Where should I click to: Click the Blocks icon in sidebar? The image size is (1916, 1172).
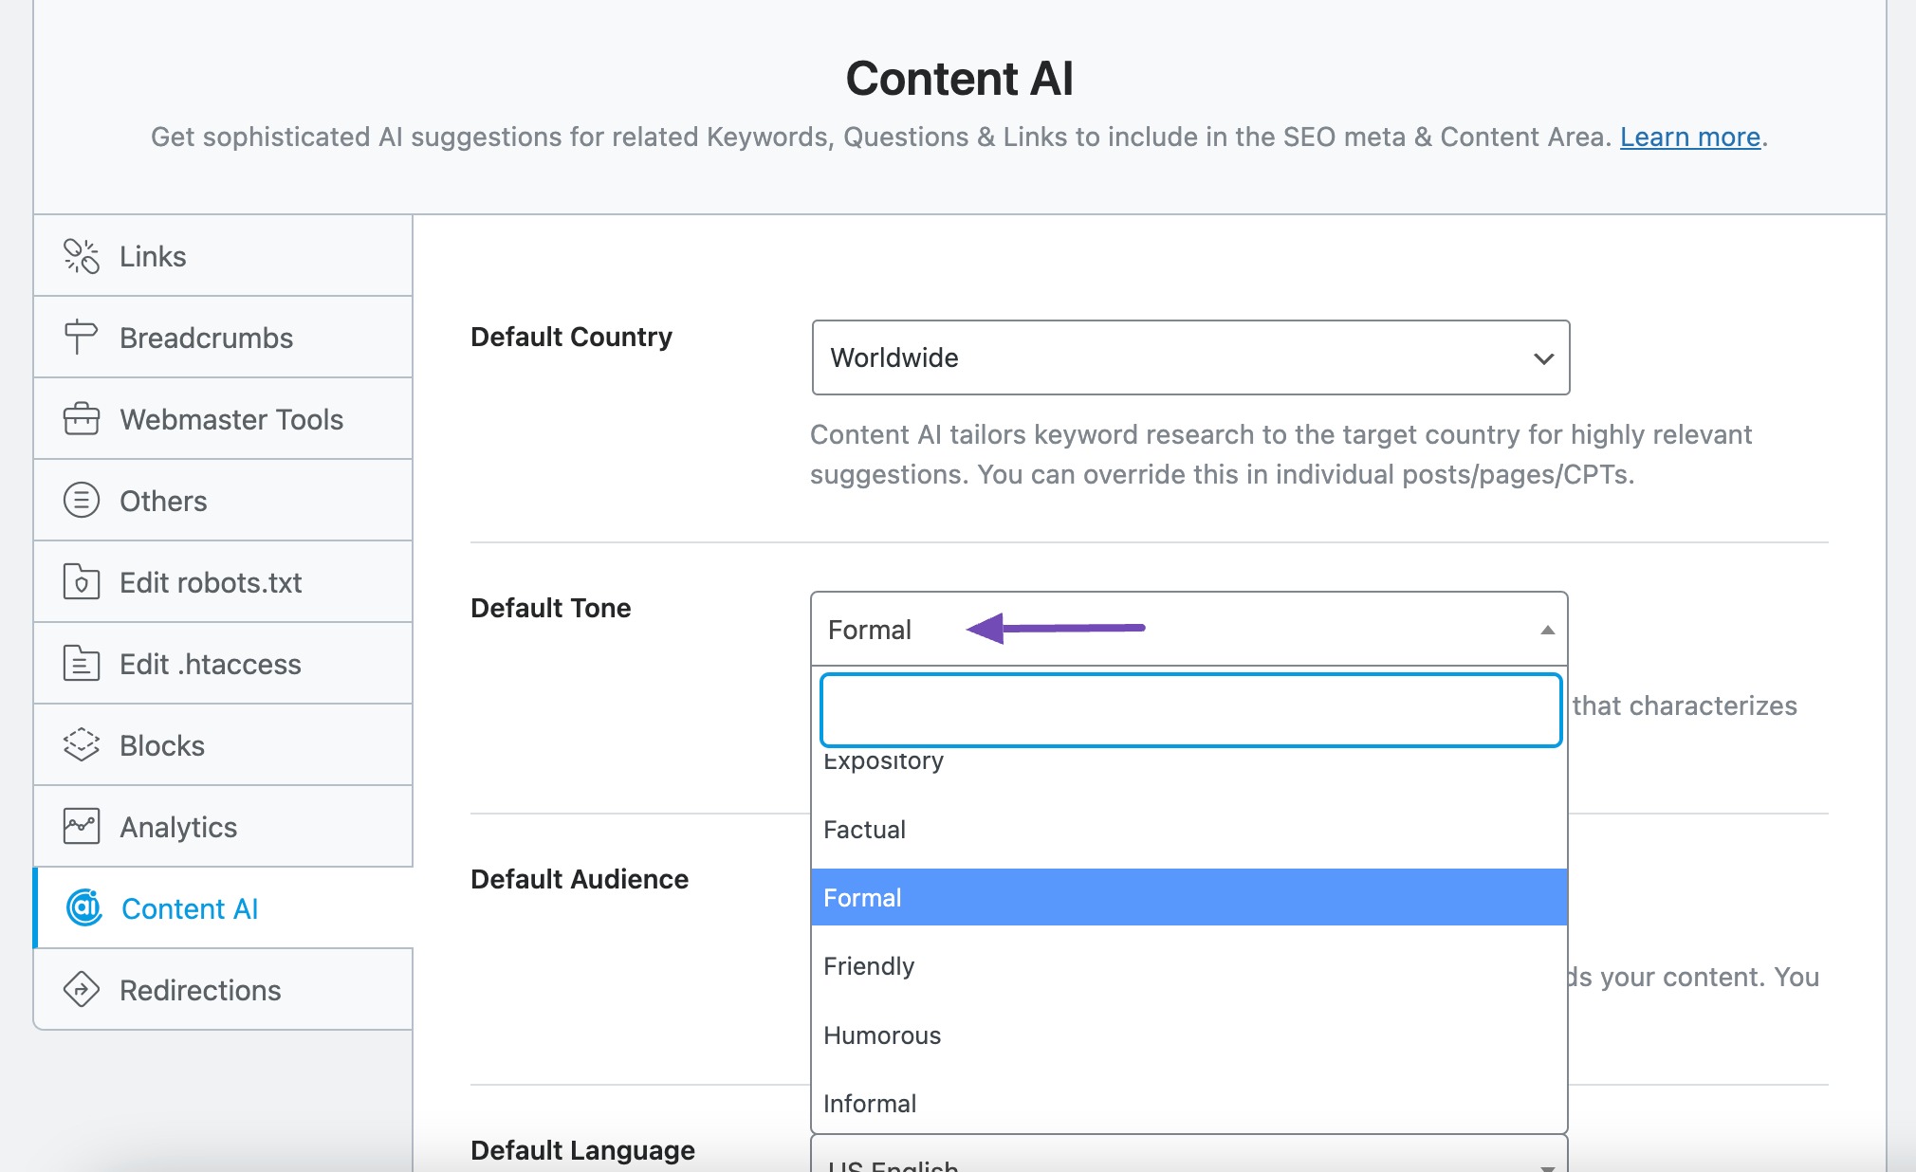click(x=83, y=745)
